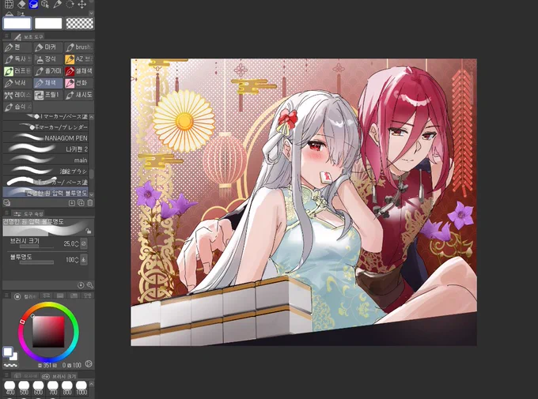Click brush list scroll up arrow
Screen dimensions: 538x399
(x=91, y=117)
